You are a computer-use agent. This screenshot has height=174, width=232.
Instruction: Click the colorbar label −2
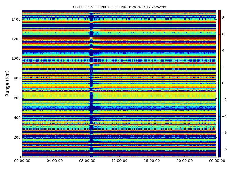(x=224, y=100)
